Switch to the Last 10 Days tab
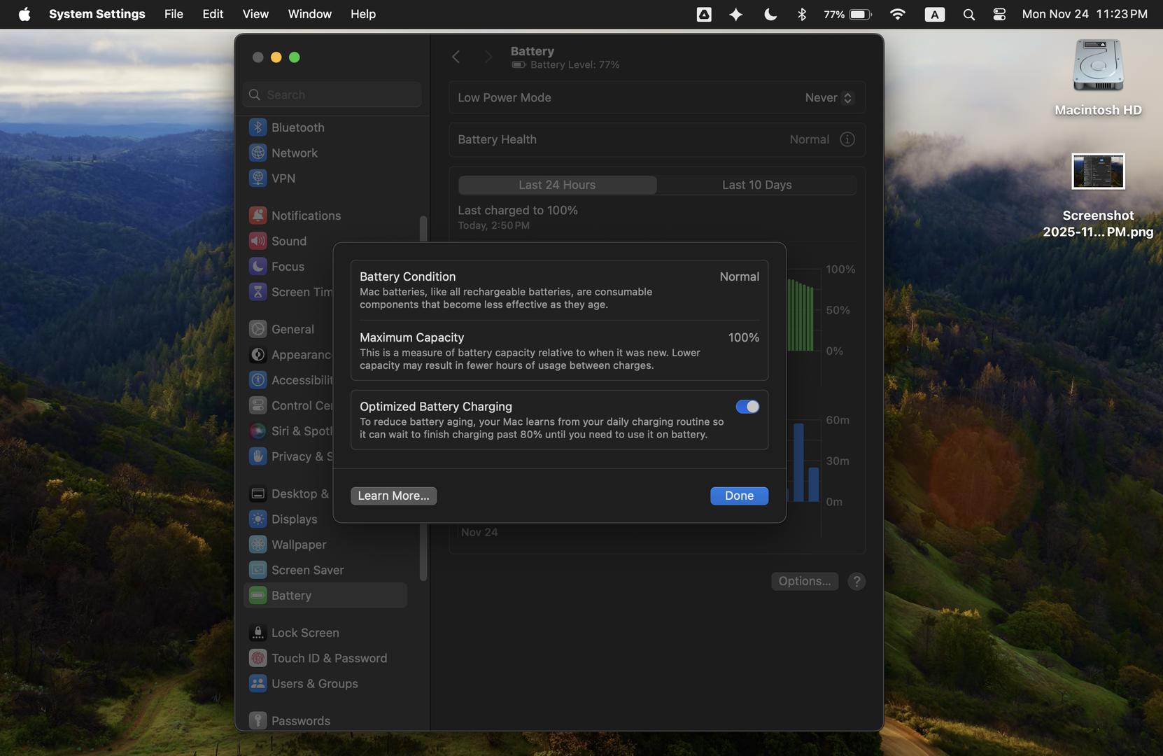 click(756, 185)
